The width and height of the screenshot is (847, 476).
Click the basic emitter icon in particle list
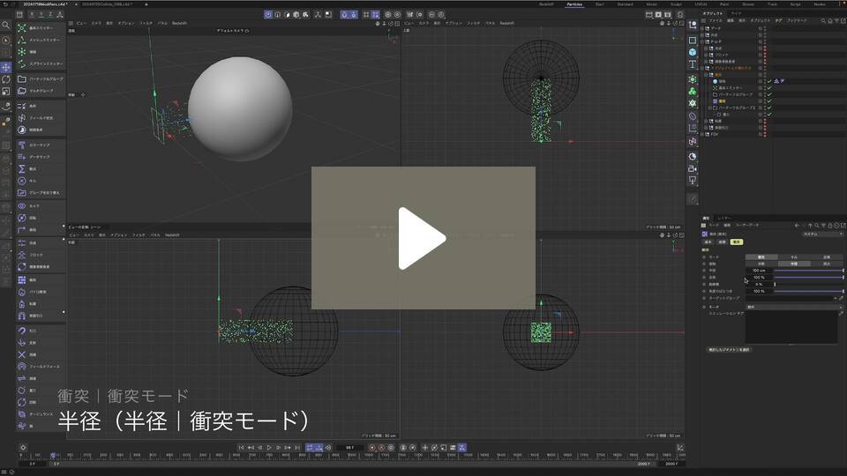click(x=21, y=28)
